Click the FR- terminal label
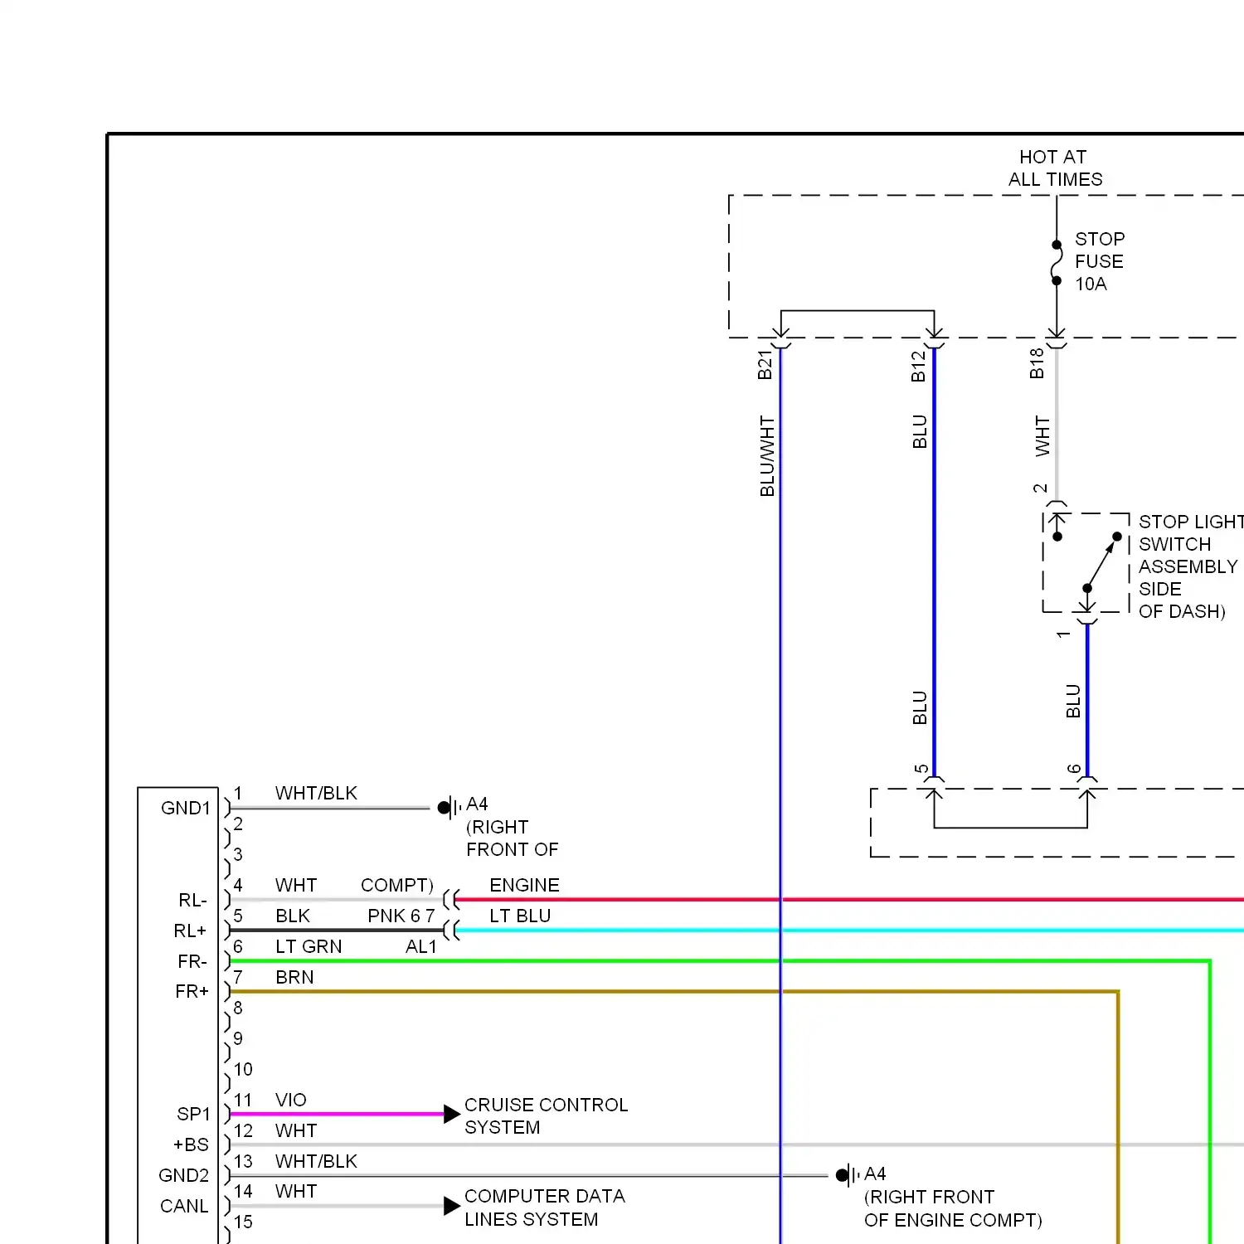This screenshot has height=1244, width=1244. pos(192,961)
